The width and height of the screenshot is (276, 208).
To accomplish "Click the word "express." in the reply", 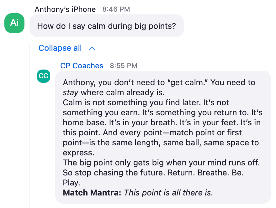I will pyautogui.click(x=79, y=153).
